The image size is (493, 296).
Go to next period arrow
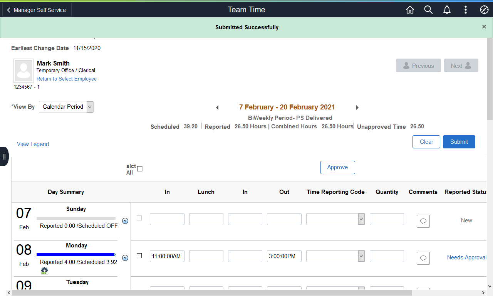pos(357,108)
